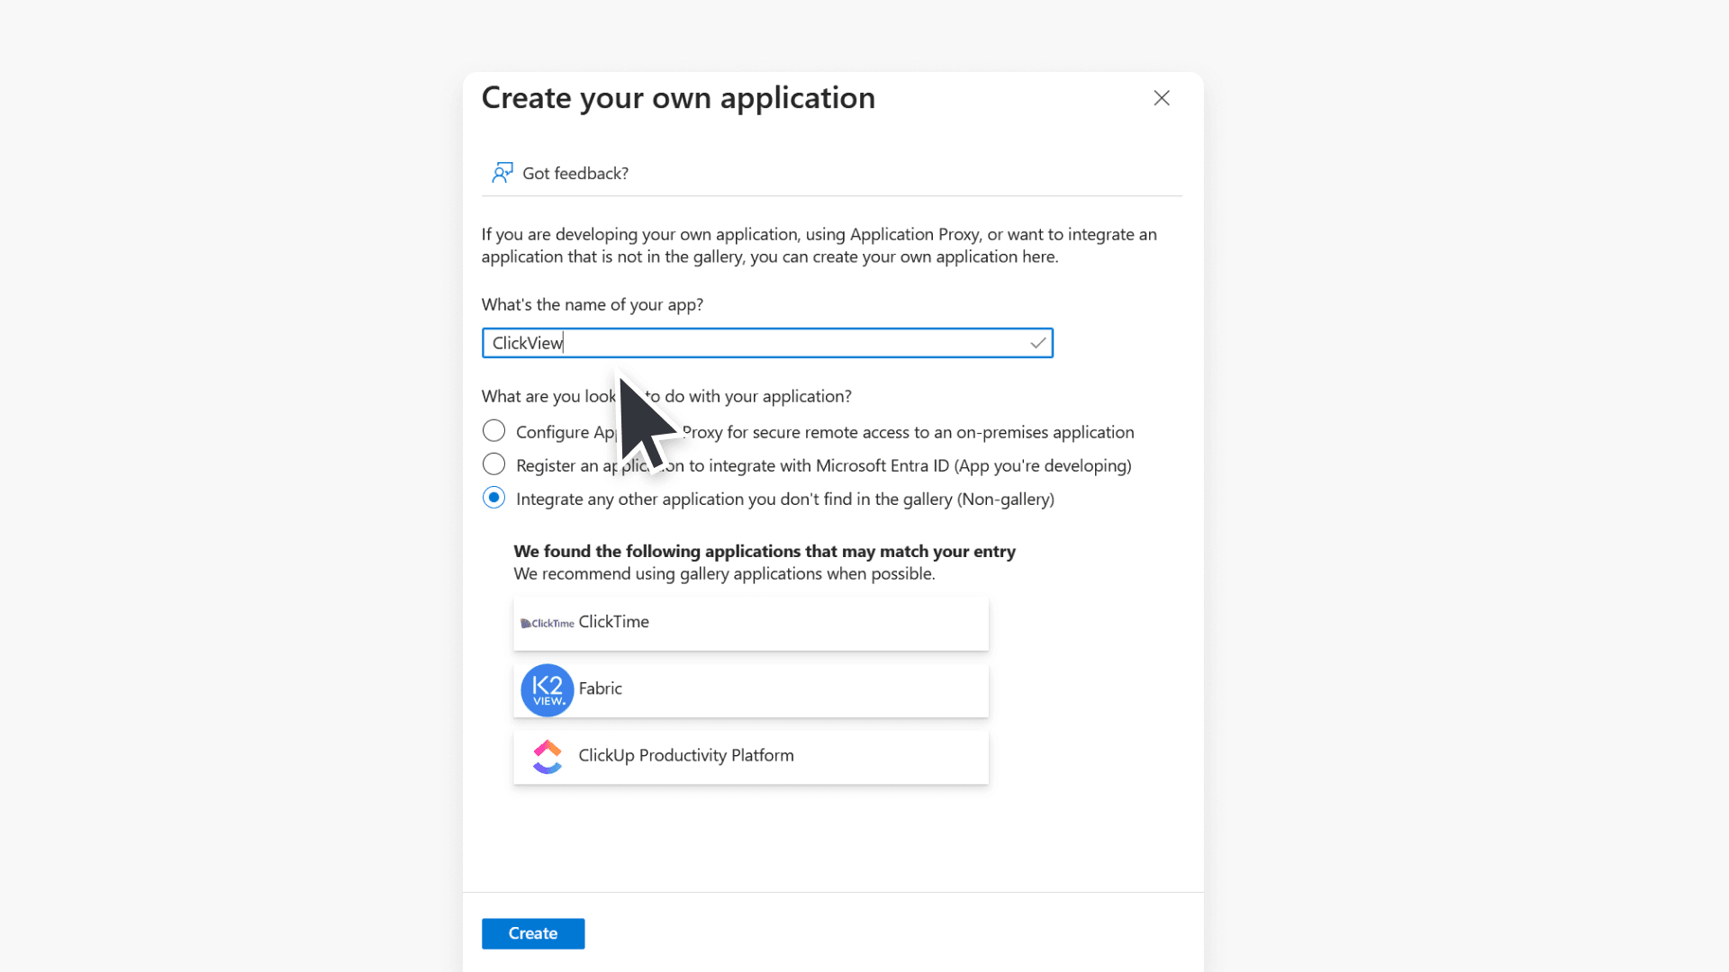The width and height of the screenshot is (1729, 972).
Task: Click the checkmark inside the app name field
Action: (x=1037, y=343)
